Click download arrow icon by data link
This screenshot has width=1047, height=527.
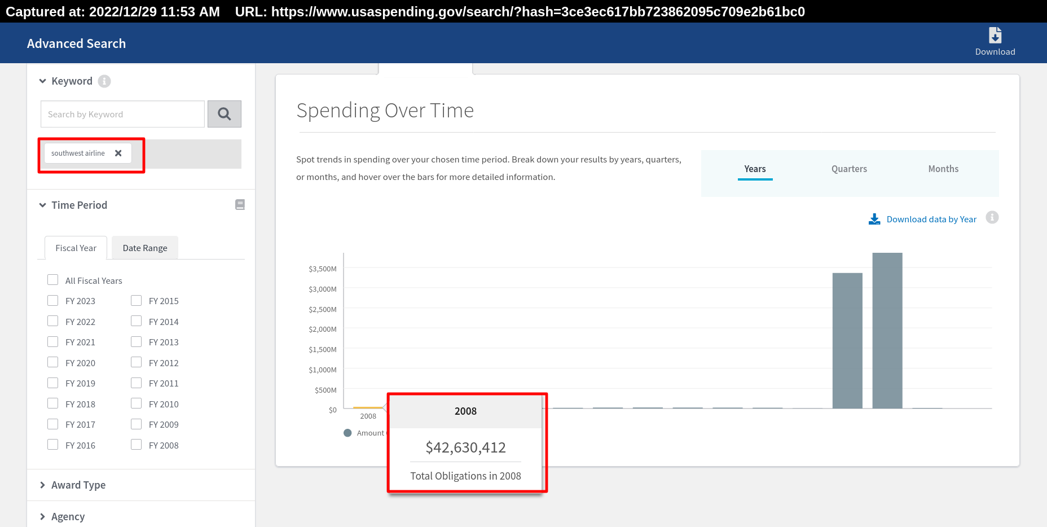(x=874, y=219)
